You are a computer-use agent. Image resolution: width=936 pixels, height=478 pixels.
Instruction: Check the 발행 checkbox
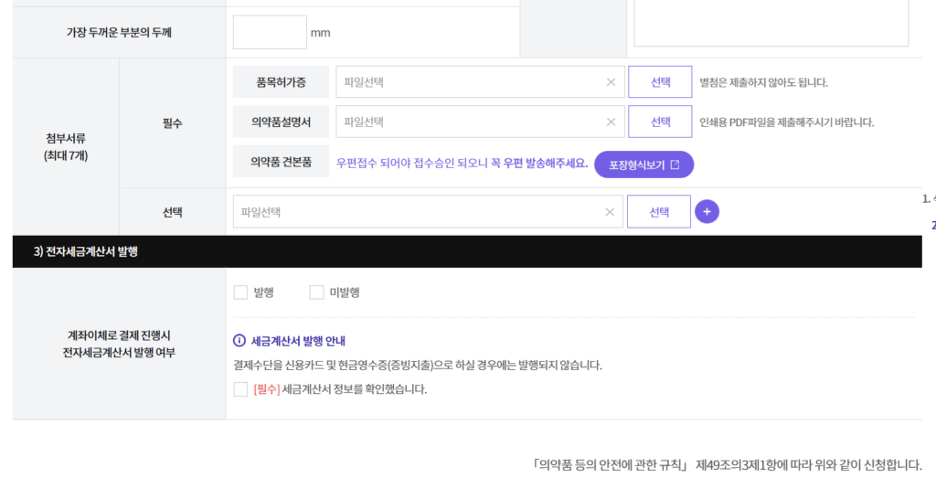click(x=241, y=292)
